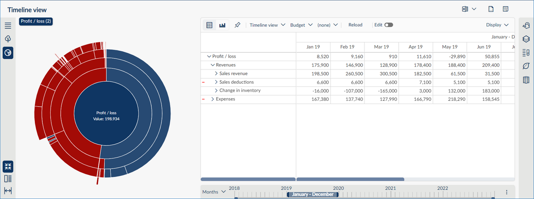Click the panel layout icon in left sidebar
534x199 pixels.
tap(8, 178)
